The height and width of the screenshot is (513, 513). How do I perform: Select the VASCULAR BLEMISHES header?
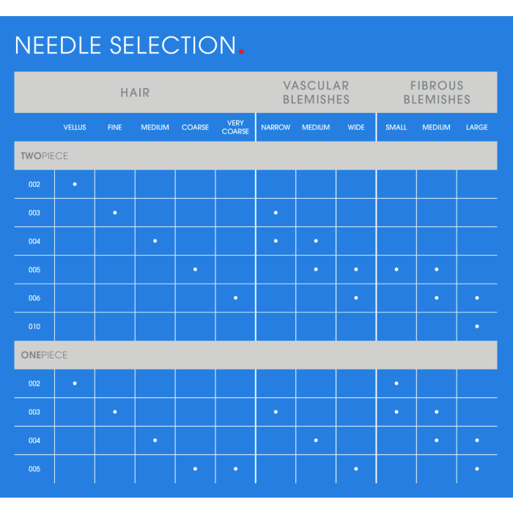(316, 92)
